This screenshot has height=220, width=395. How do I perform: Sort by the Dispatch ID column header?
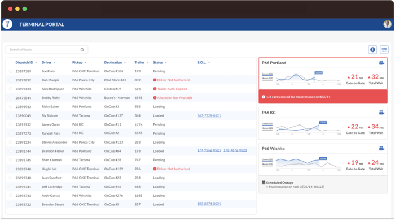24,62
